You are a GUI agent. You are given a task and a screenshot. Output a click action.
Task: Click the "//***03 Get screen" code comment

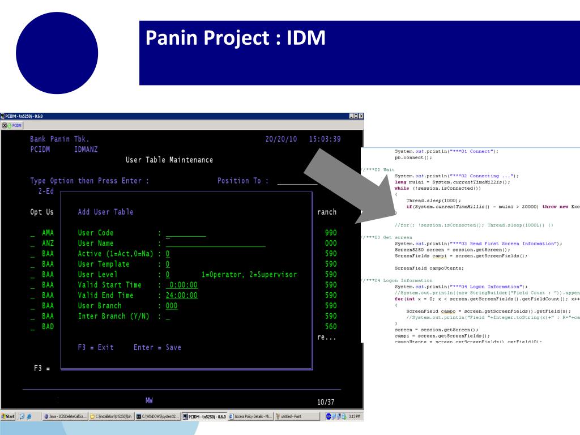(x=387, y=237)
